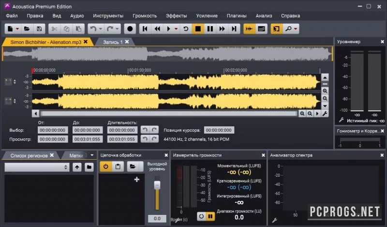The width and height of the screenshot is (387, 227).
Task: Paste clipboard with paste icon
Action: click(x=78, y=29)
